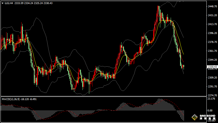Click the 2431.20 price axis label
This screenshot has width=218, height=123.
point(212,15)
